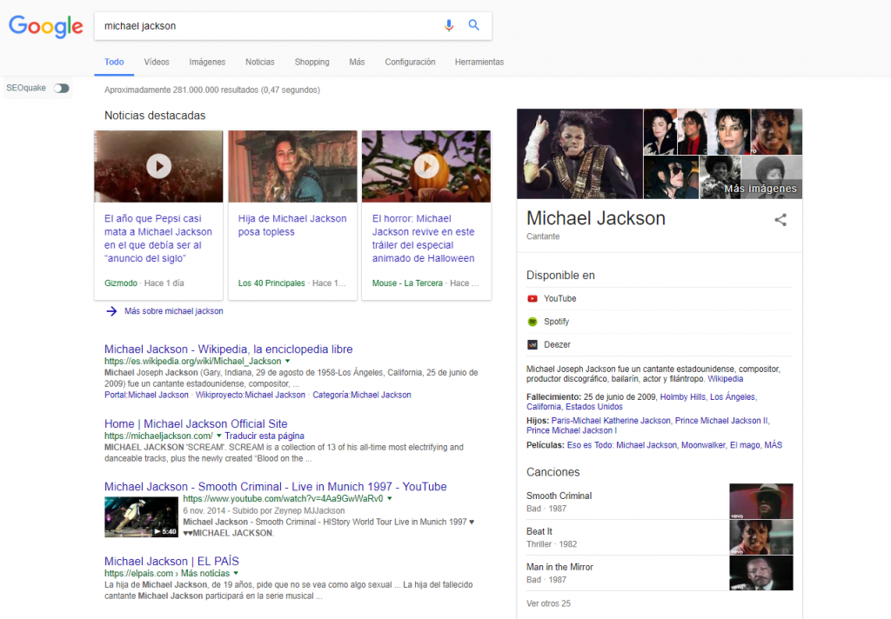Expand the michaeljackson.com URL dropdown arrow
Viewport: 891px width, 619px height.
click(218, 436)
